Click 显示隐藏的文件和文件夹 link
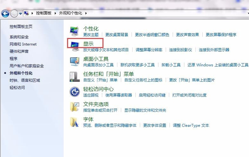 pos(145,110)
